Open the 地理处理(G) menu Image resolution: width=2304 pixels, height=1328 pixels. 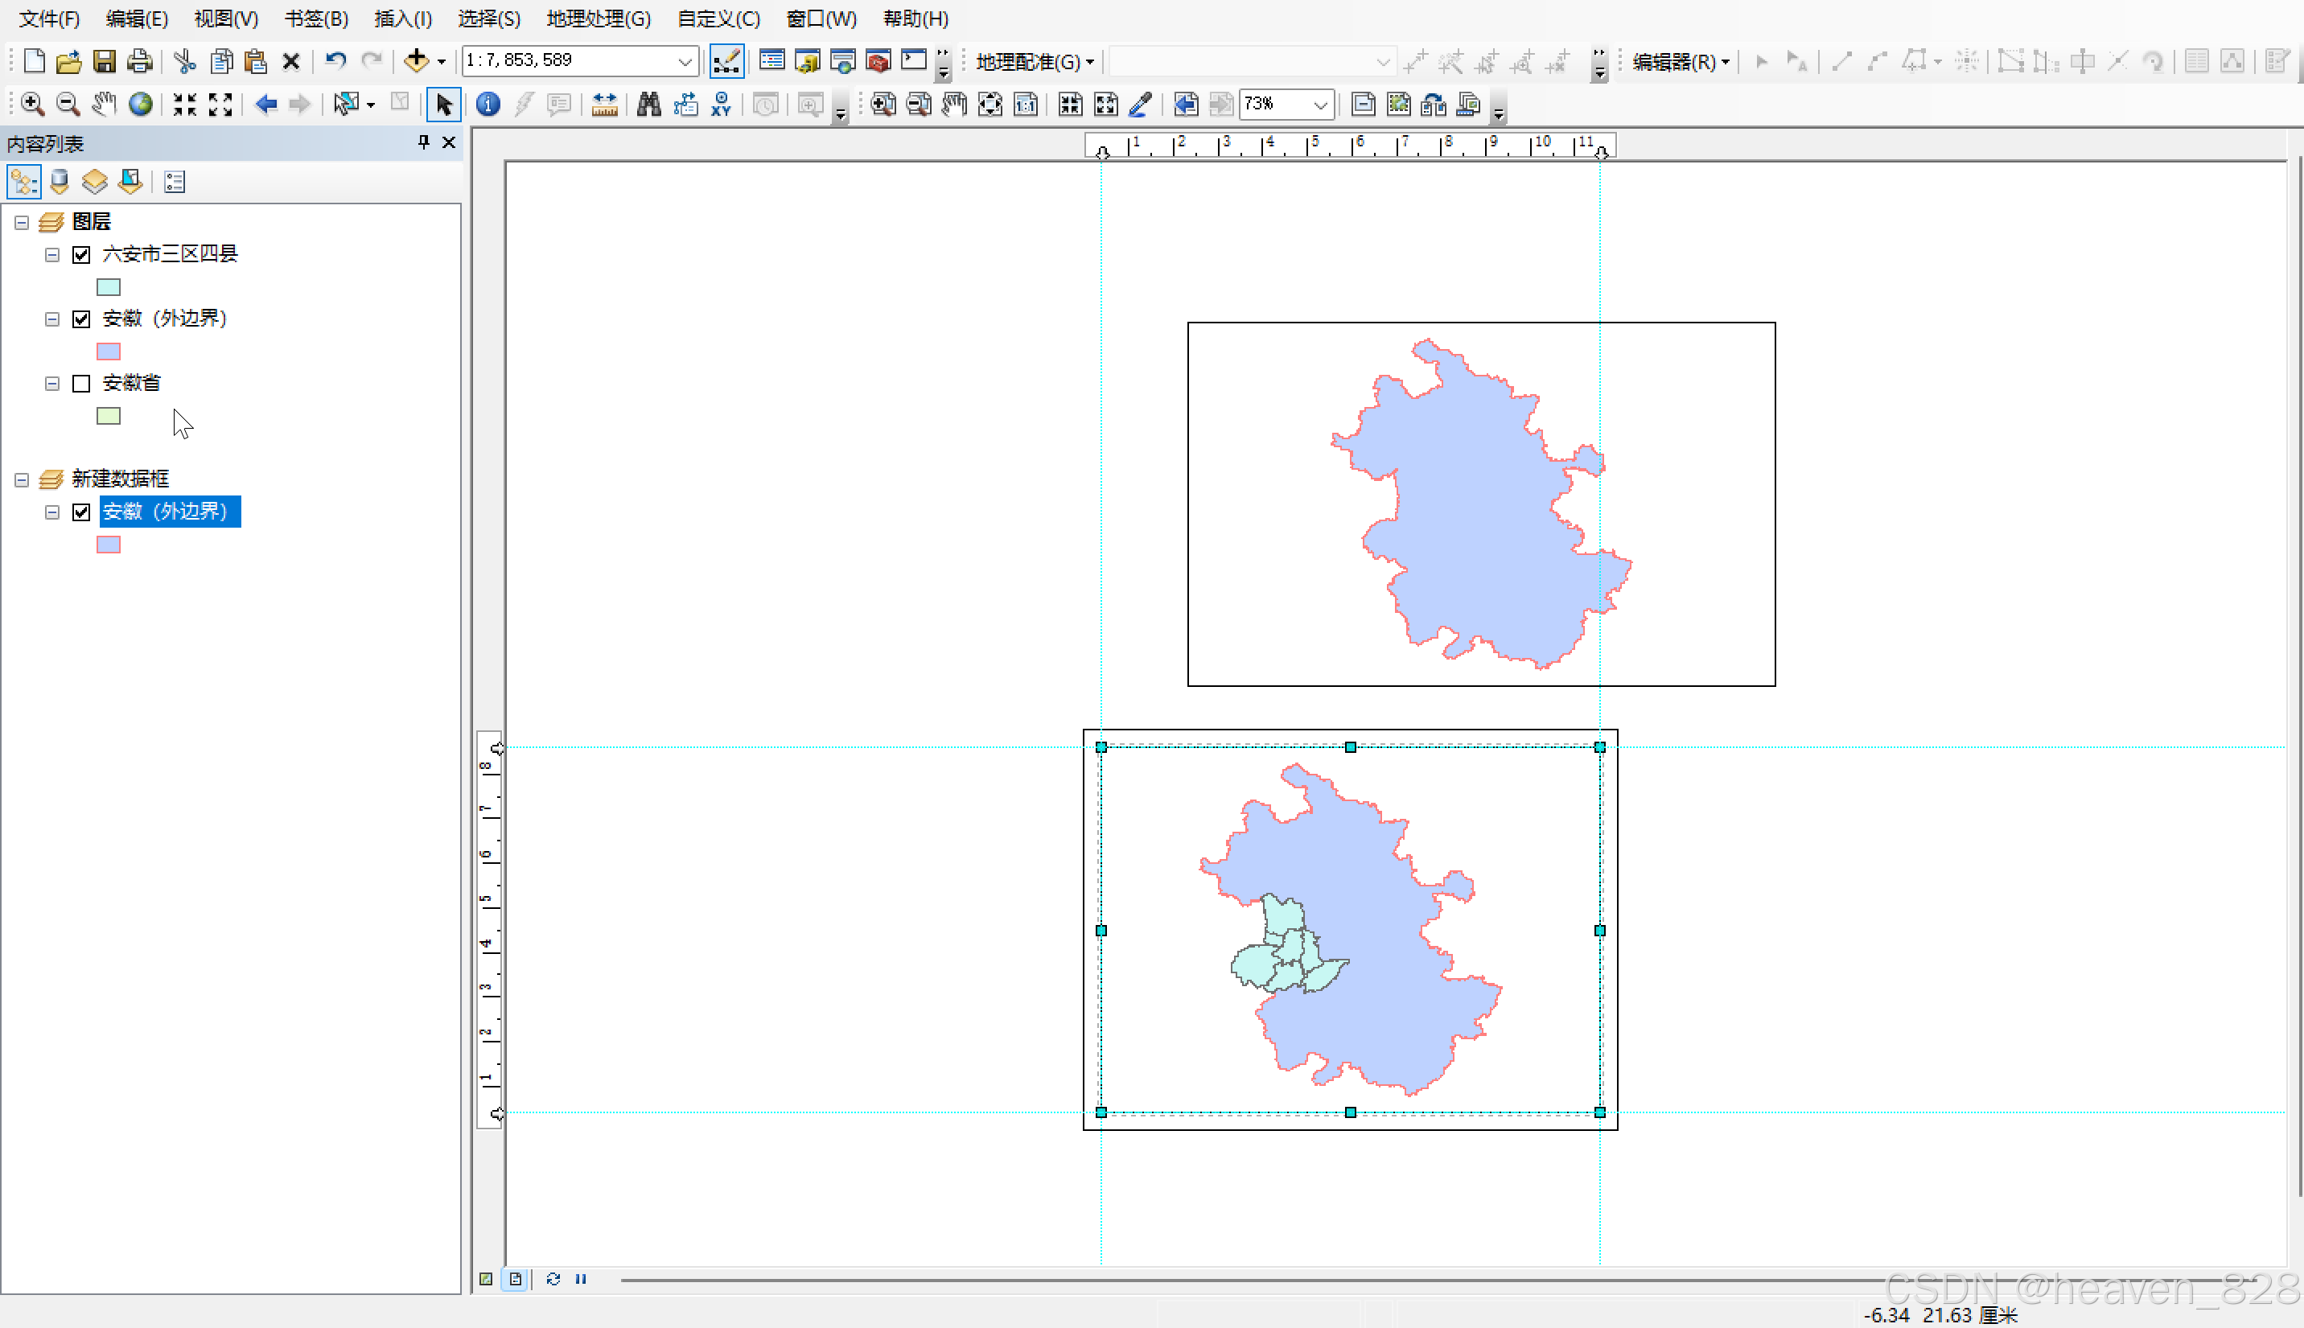pos(599,19)
